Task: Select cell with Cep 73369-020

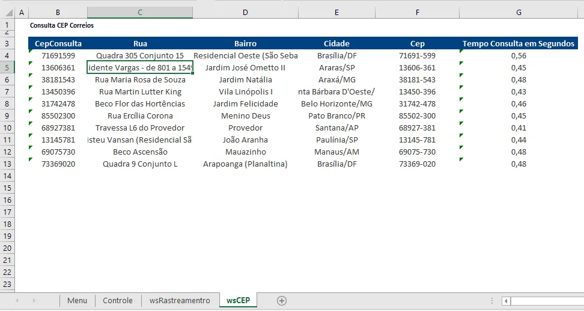Action: 417,164
